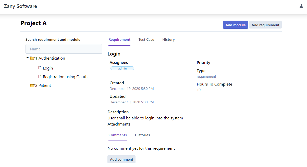Open the History tab
Screen dimensions: 307x167
click(x=168, y=40)
